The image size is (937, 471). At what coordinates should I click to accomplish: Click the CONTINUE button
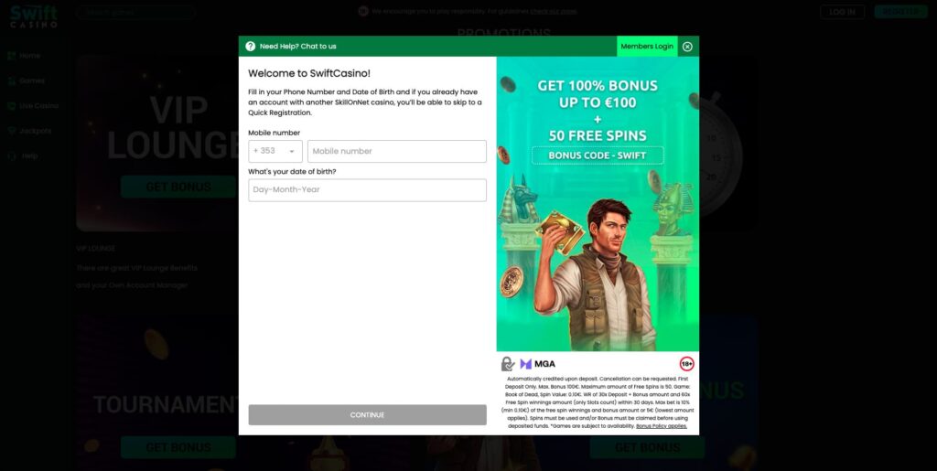tap(368, 415)
